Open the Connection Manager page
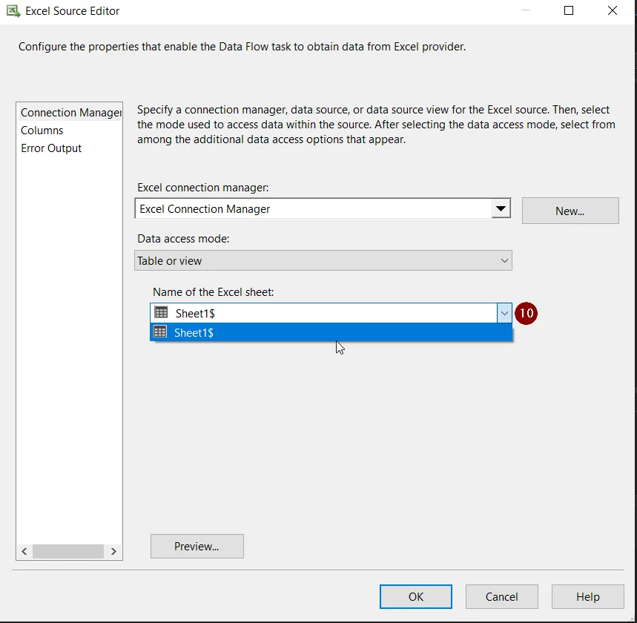The height and width of the screenshot is (623, 637). [70, 113]
